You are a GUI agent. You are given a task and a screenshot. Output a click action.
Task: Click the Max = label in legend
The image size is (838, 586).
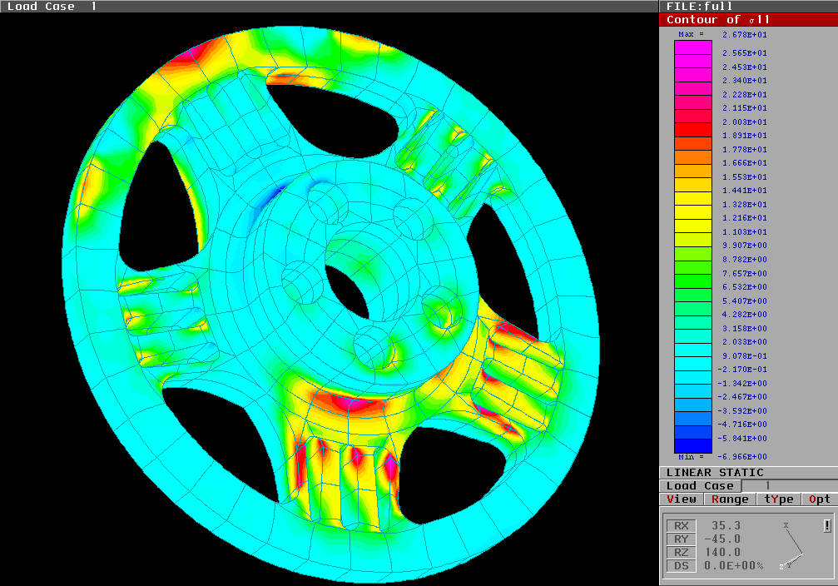click(x=691, y=34)
